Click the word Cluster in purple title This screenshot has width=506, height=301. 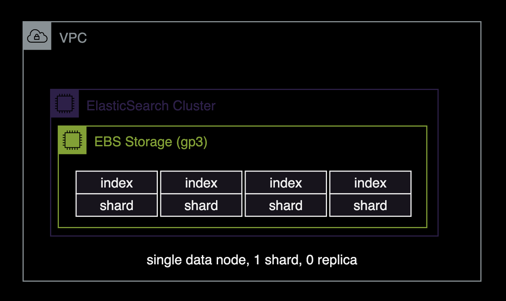coord(194,106)
